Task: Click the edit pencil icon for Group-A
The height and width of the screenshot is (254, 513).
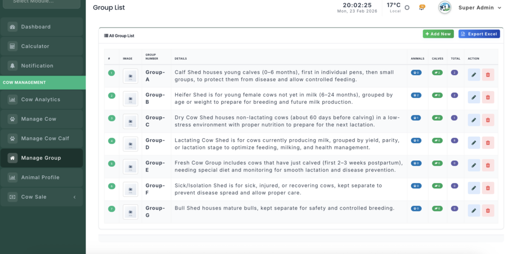Action: tap(473, 75)
